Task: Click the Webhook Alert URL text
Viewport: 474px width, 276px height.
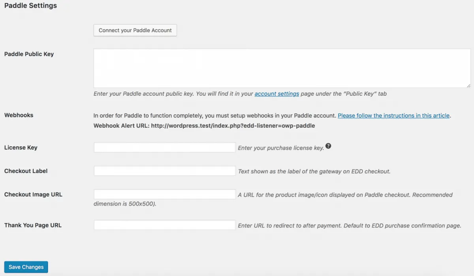Action: (204, 126)
